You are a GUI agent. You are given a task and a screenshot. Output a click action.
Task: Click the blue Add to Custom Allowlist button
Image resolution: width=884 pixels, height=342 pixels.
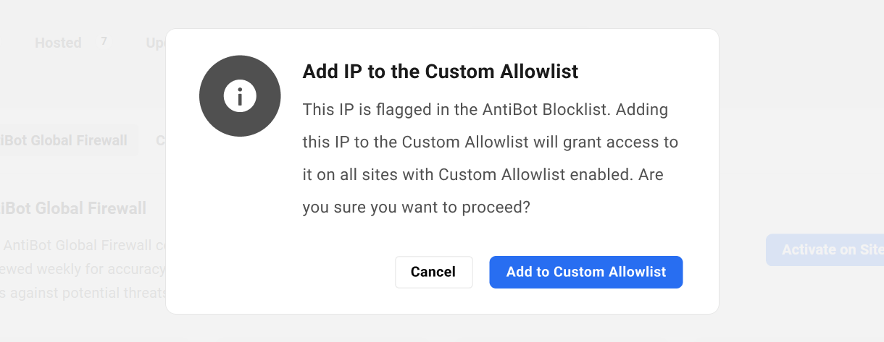click(x=585, y=272)
